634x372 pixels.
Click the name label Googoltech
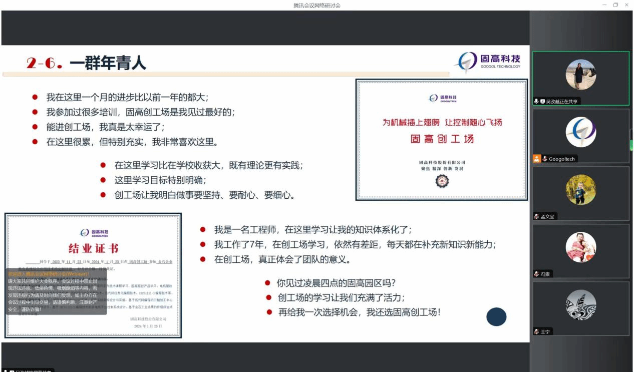(x=562, y=159)
